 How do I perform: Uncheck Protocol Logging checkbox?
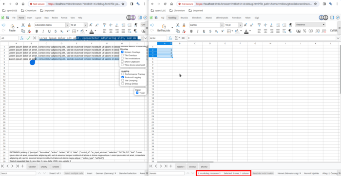tap(122, 77)
